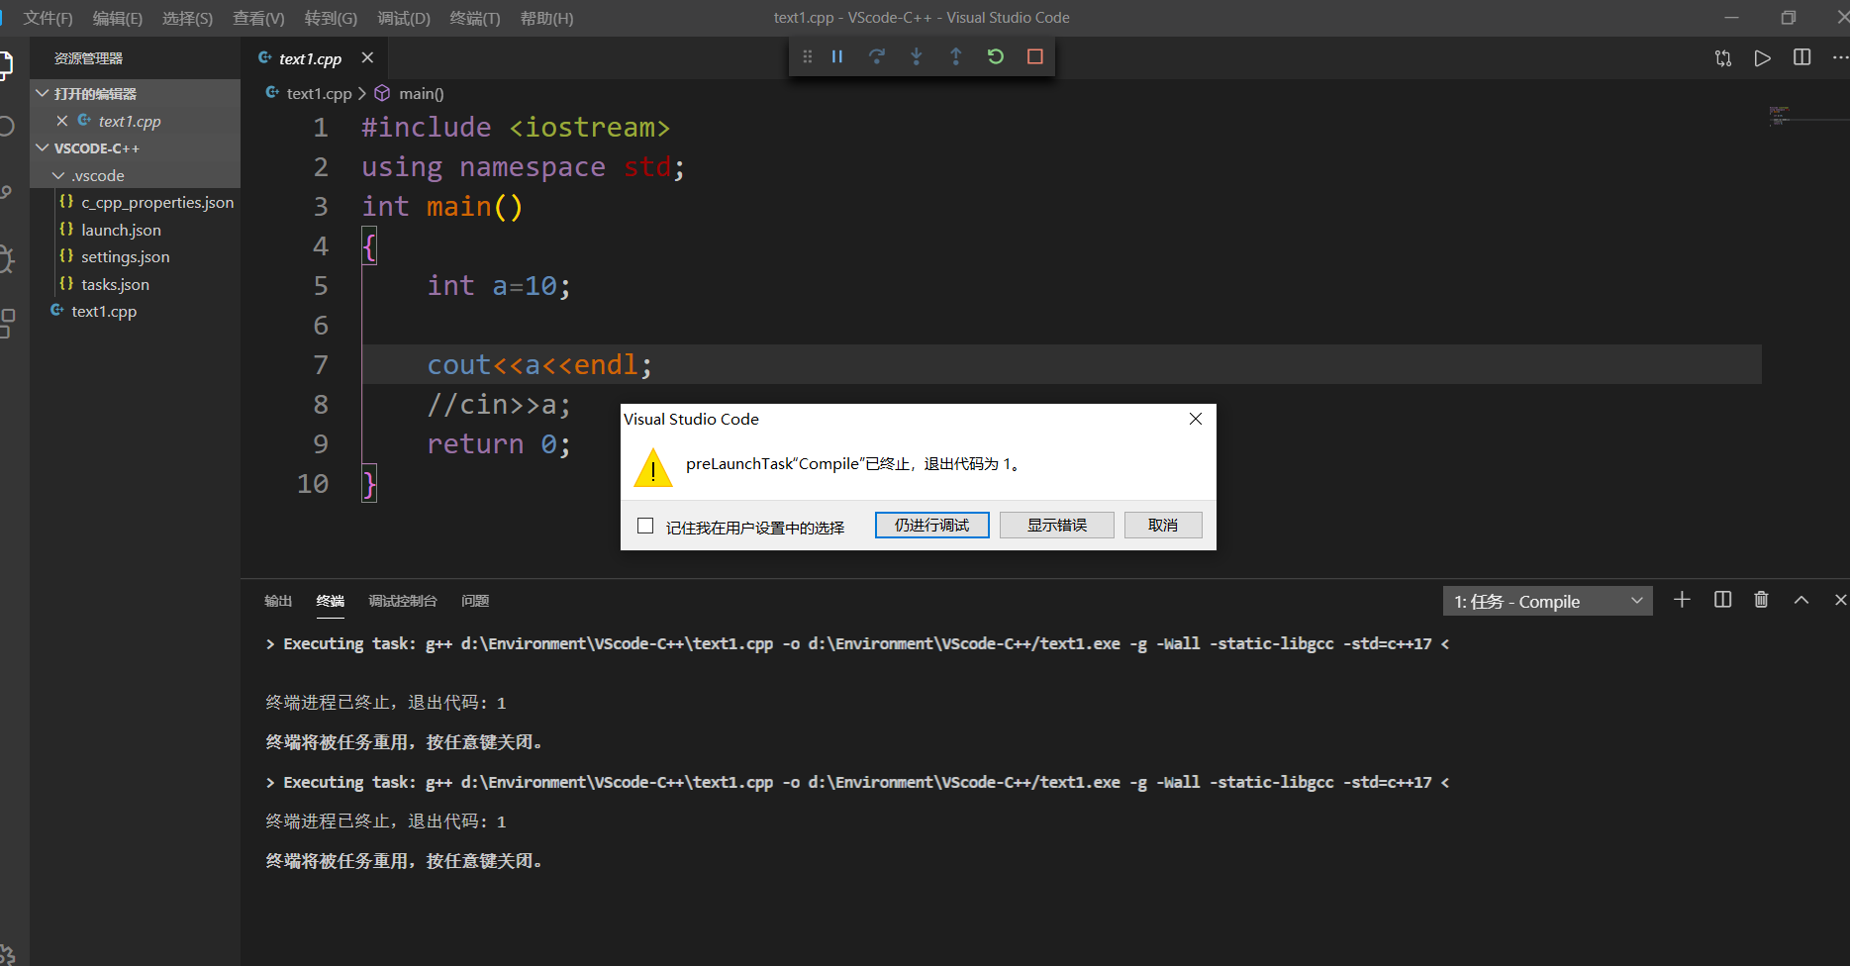Open the Debug view in the activity bar

tap(6, 258)
